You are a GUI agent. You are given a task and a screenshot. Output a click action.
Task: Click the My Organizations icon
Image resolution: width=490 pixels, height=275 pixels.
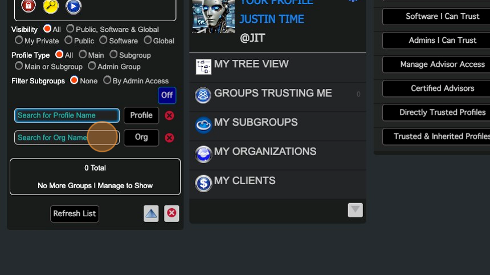[x=203, y=154]
